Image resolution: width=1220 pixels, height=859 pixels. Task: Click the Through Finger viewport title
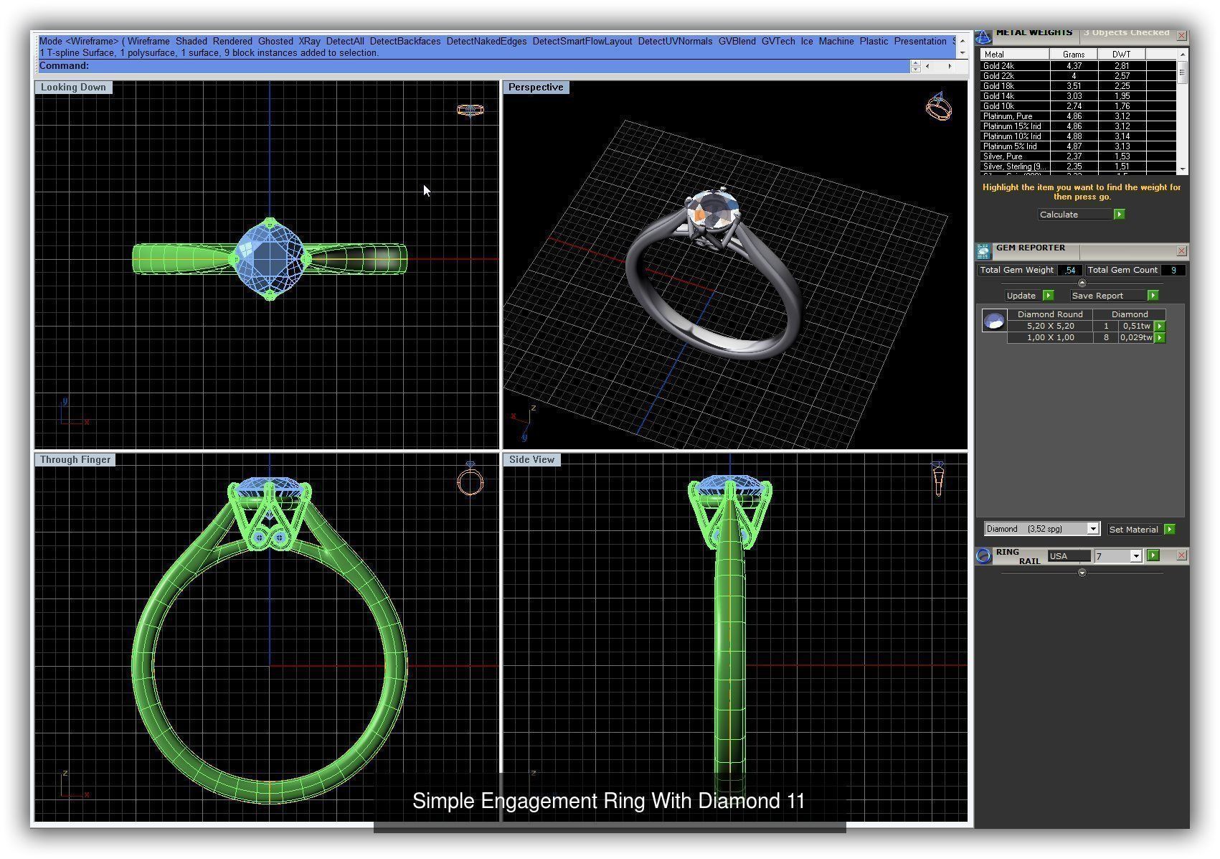75,460
